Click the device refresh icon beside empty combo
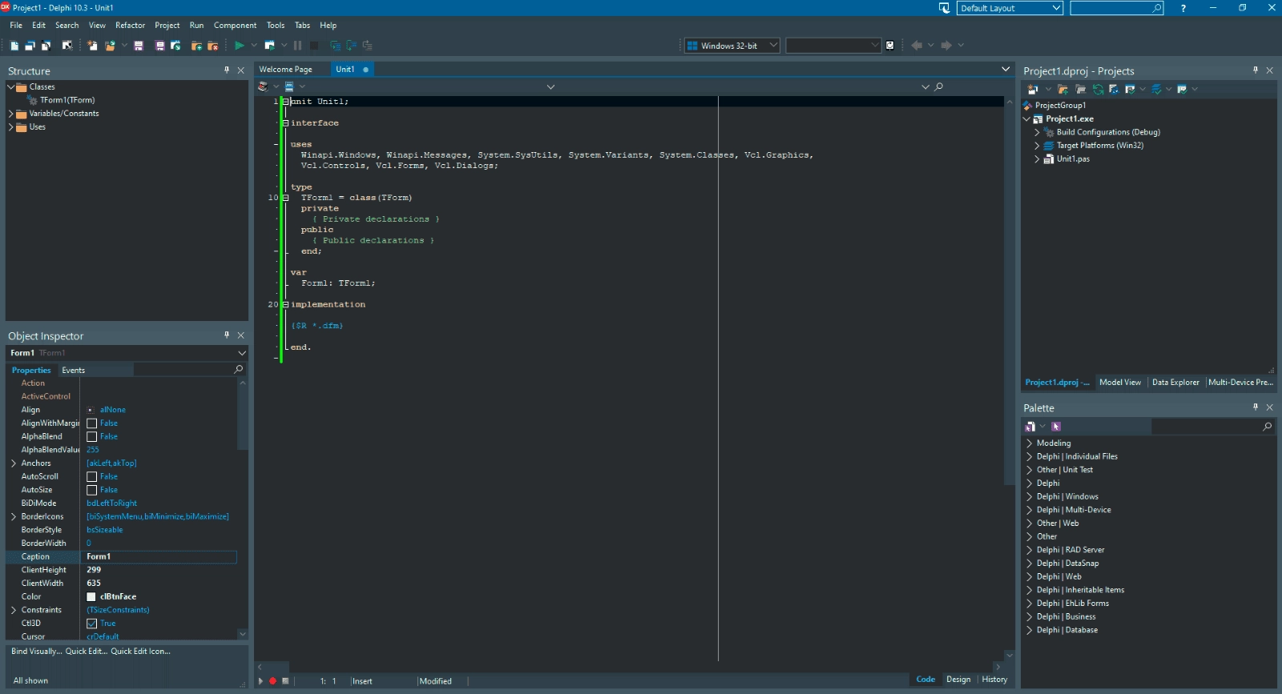1282x694 pixels. [x=889, y=46]
